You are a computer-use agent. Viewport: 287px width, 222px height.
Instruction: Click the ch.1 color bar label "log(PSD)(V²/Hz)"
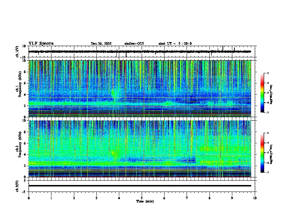point(271,94)
